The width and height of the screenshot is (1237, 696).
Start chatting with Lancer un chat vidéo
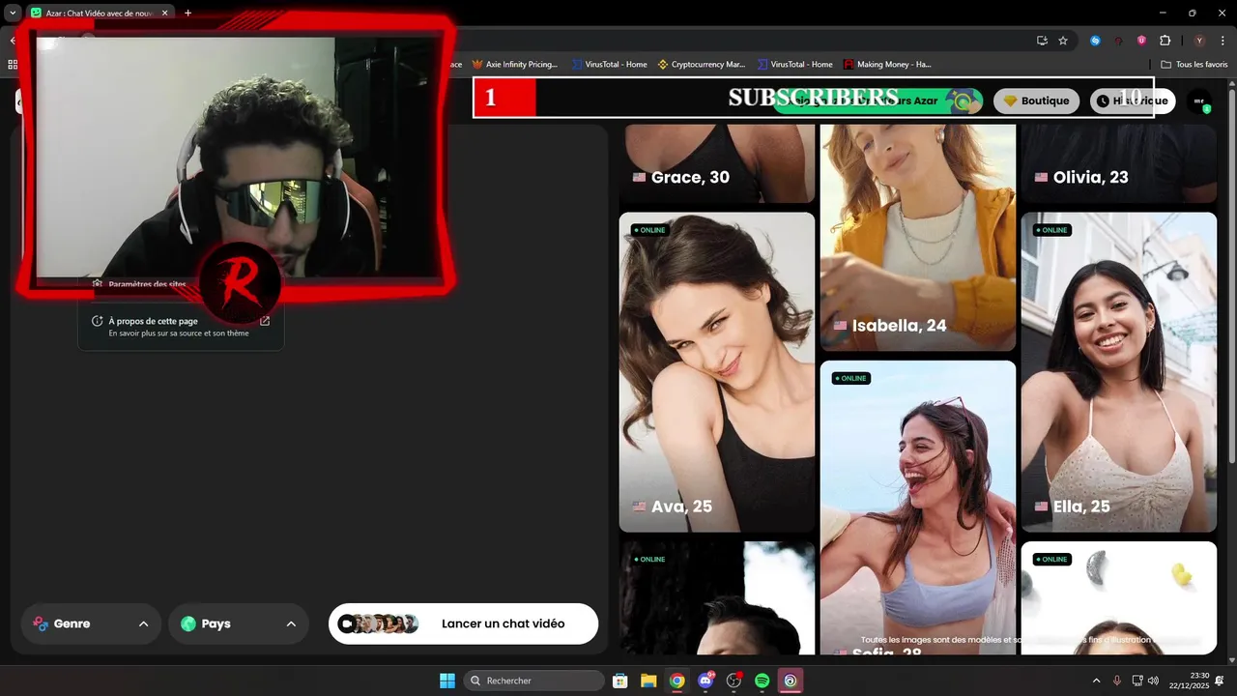pos(464,623)
